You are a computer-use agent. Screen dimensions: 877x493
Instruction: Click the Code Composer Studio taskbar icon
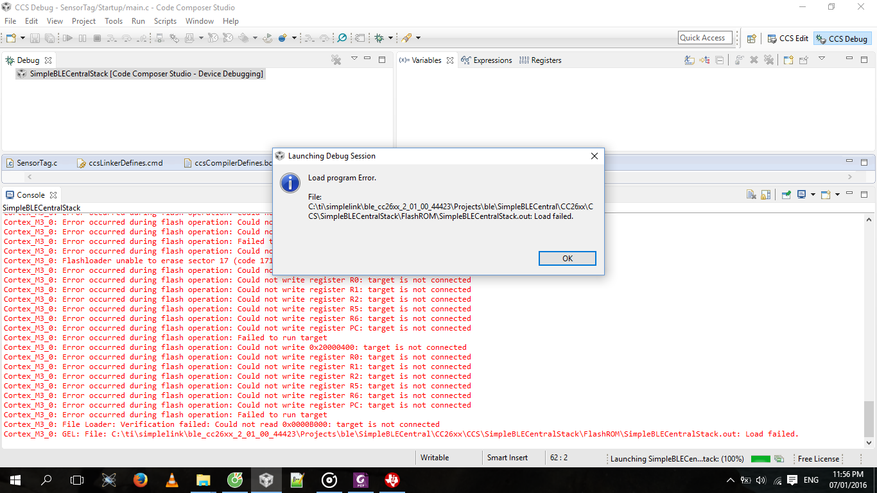pos(266,480)
